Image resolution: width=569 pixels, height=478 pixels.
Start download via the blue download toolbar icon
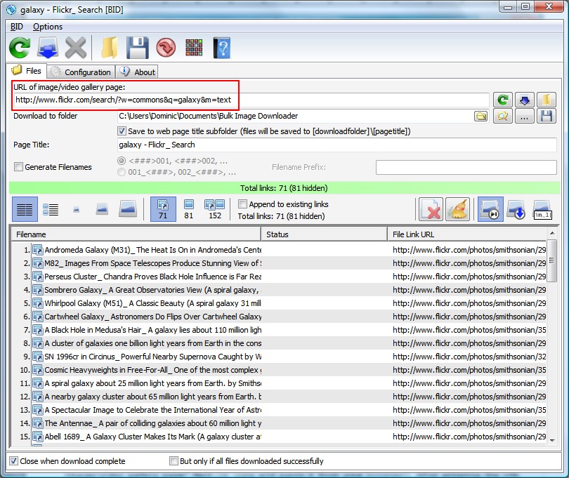point(48,48)
